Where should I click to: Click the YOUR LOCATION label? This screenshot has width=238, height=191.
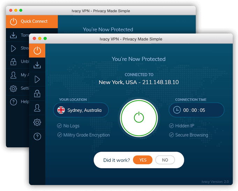pos(73,100)
